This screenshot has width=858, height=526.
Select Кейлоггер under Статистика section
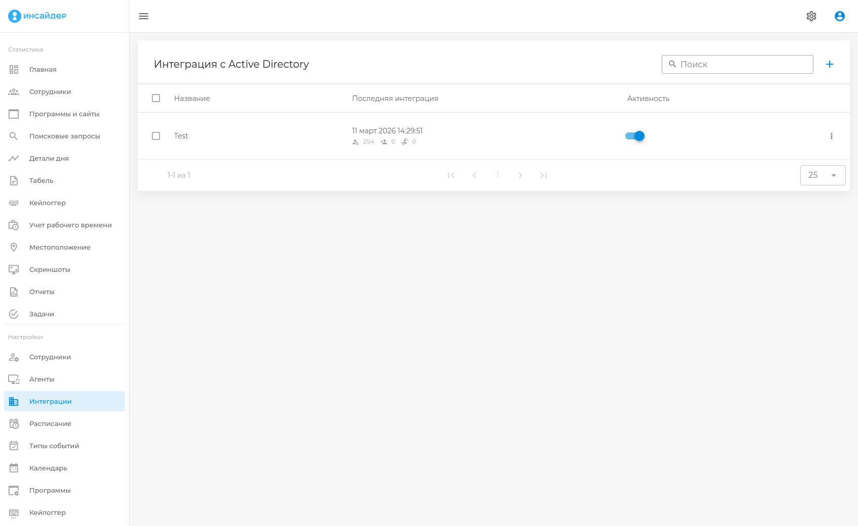pyautogui.click(x=48, y=203)
